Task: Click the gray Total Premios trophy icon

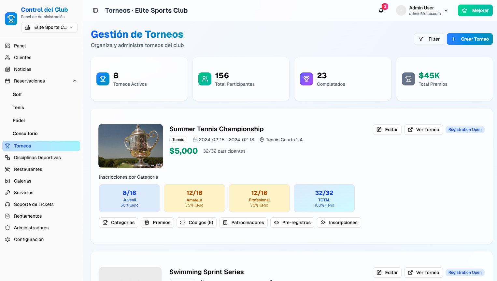Action: pyautogui.click(x=408, y=79)
